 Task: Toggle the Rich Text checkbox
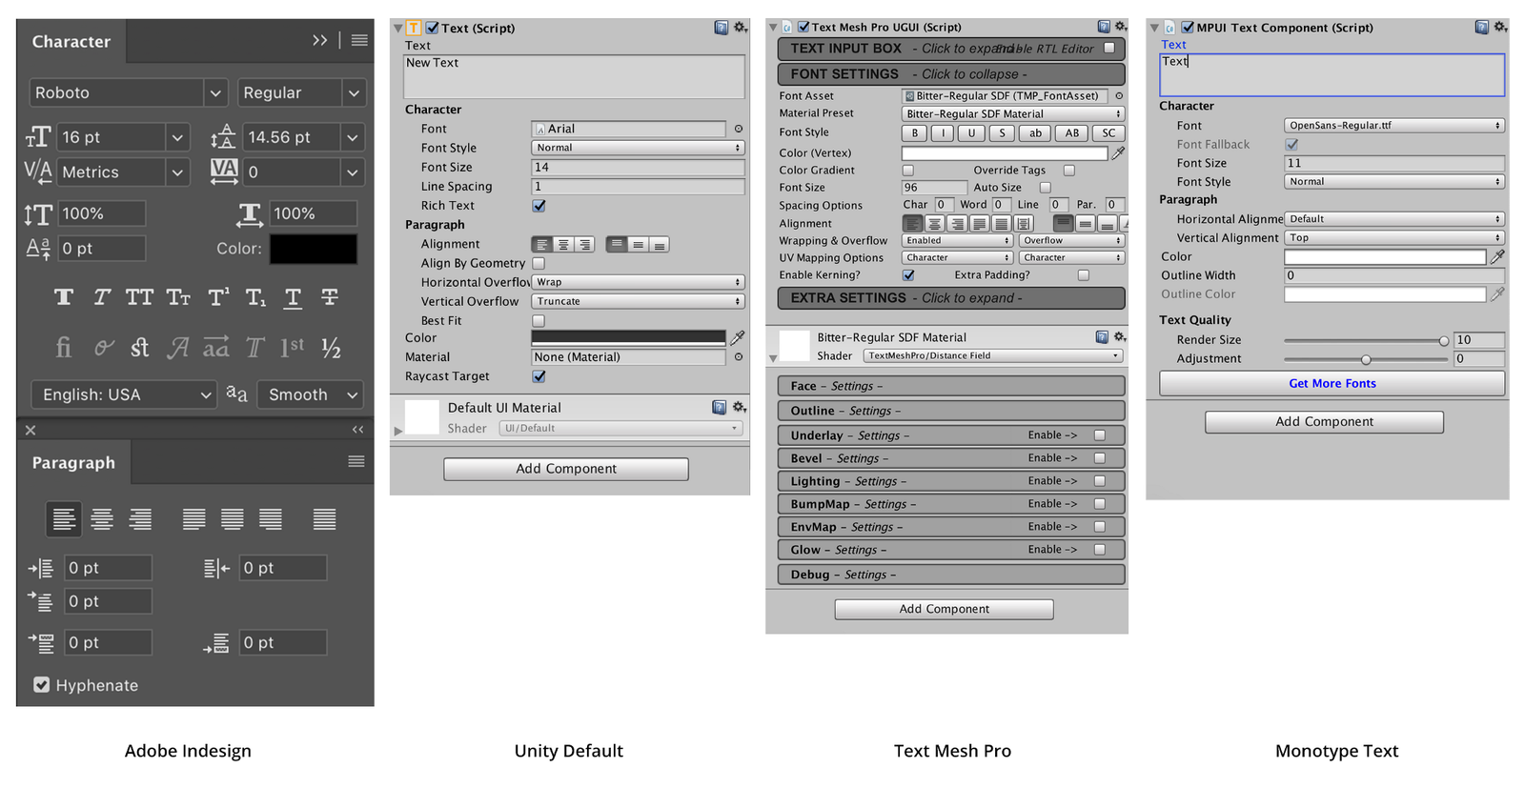539,206
